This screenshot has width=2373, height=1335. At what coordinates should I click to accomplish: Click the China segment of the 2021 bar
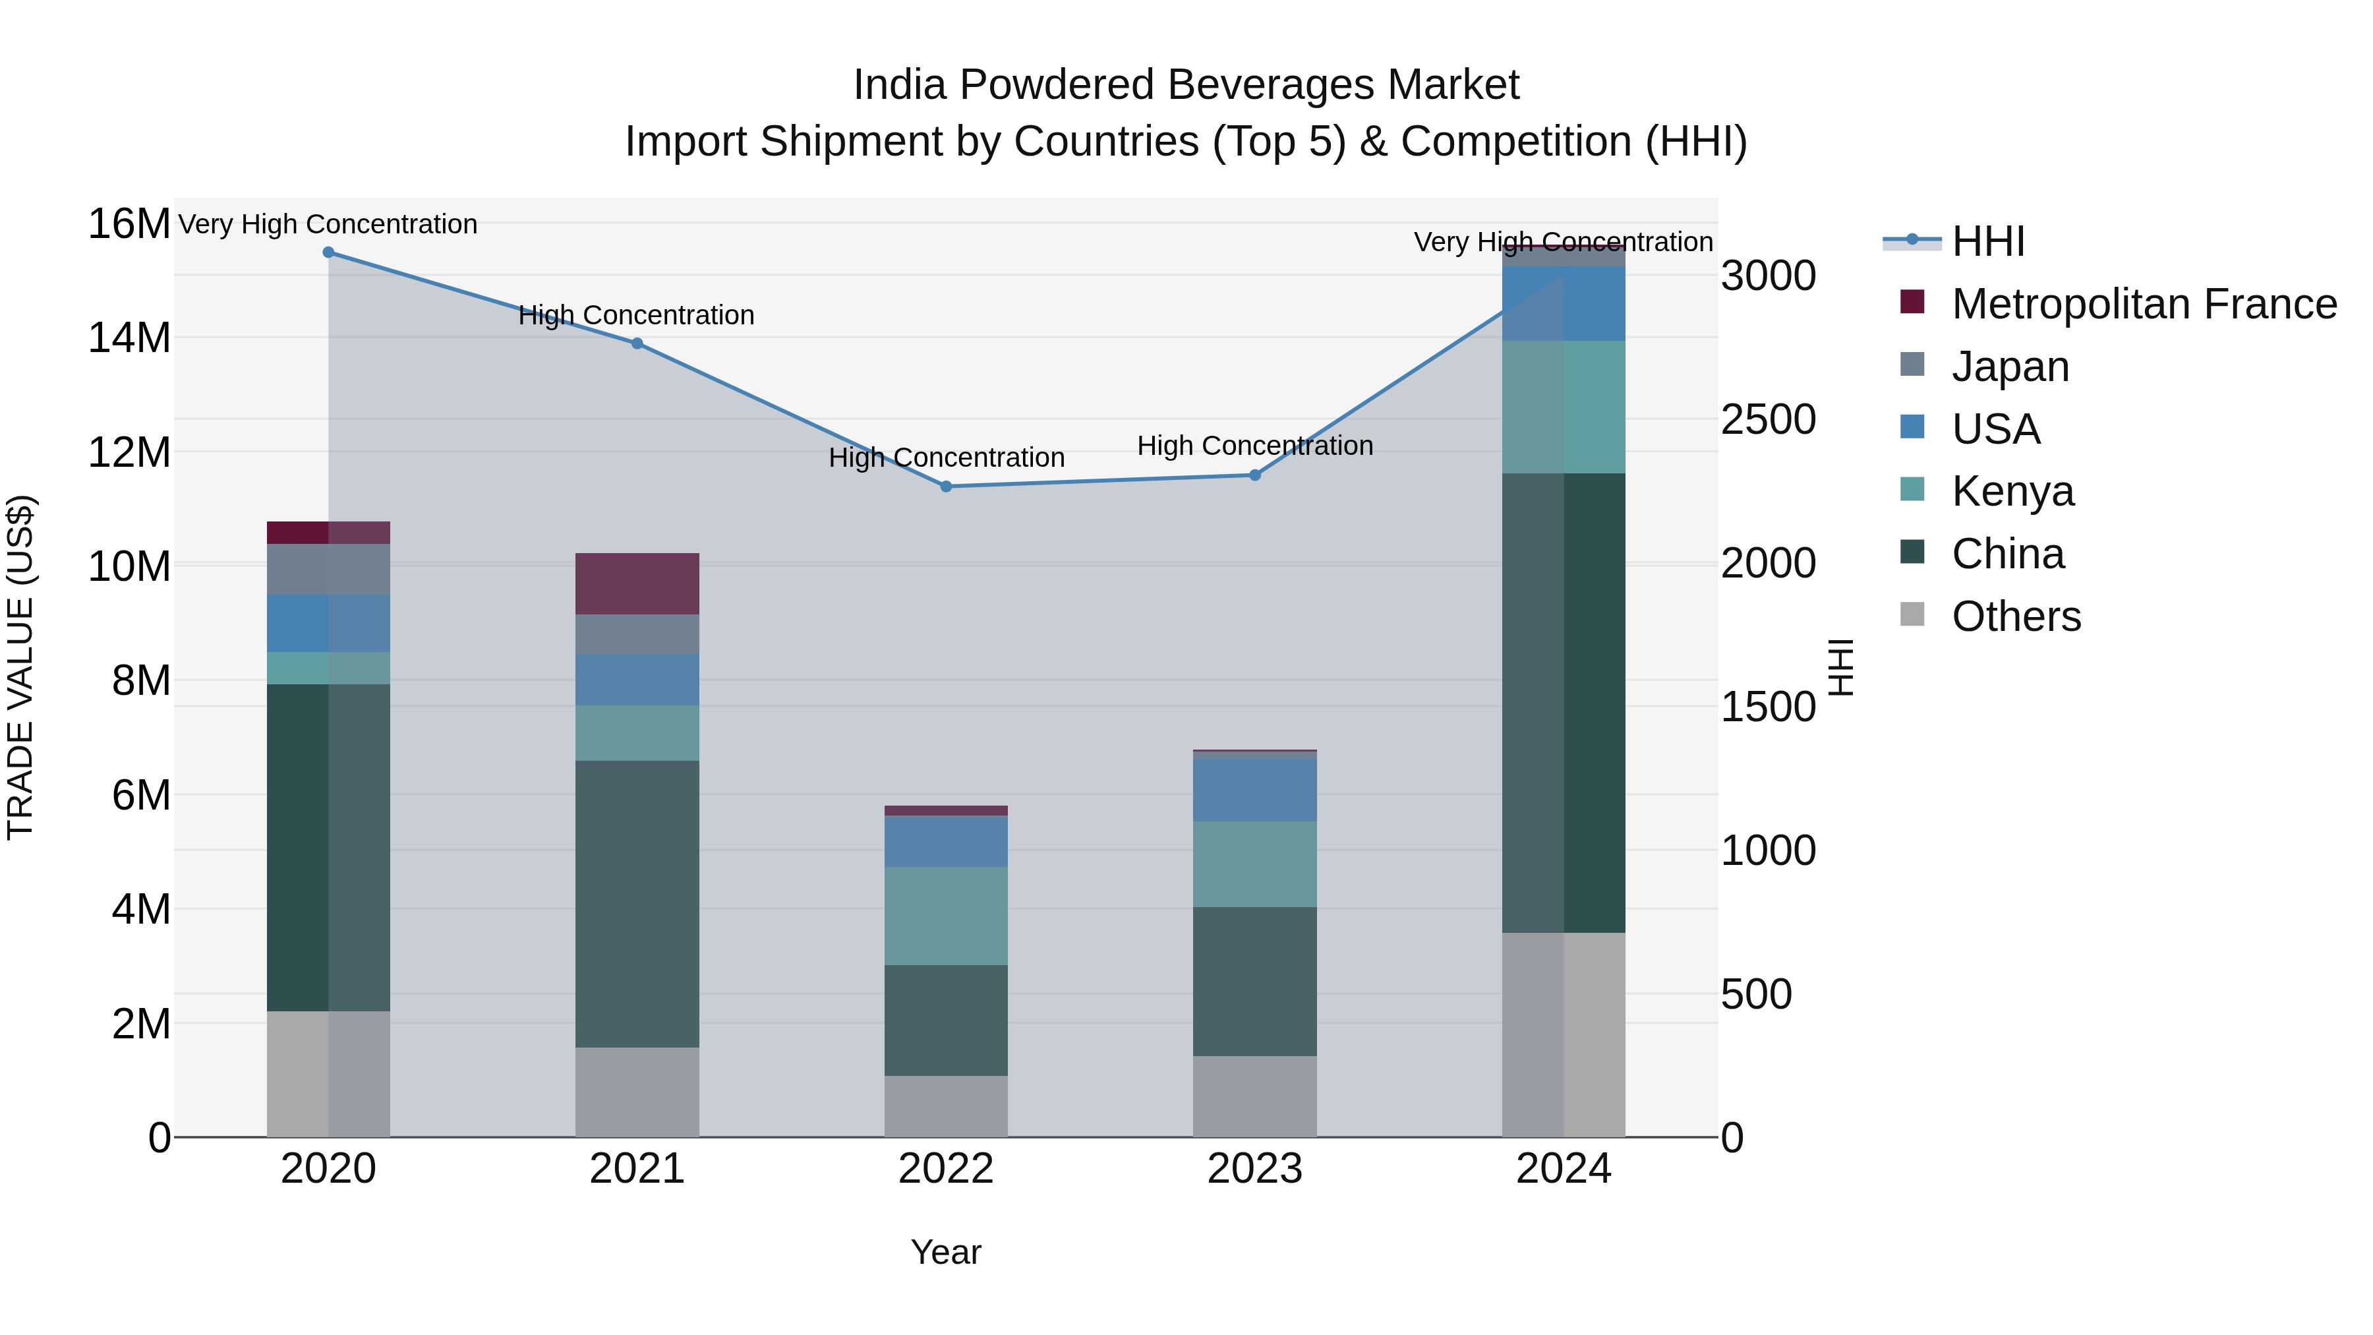click(637, 904)
